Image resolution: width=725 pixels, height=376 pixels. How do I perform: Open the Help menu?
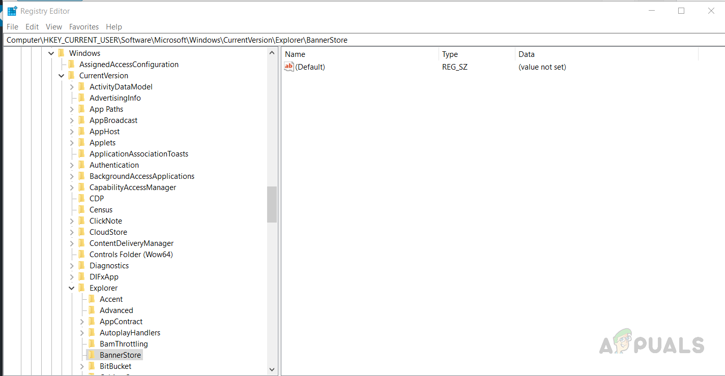(114, 26)
